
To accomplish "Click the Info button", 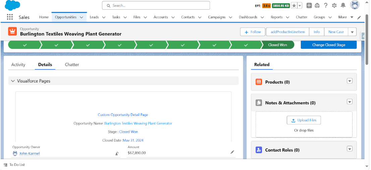I will pos(317,32).
